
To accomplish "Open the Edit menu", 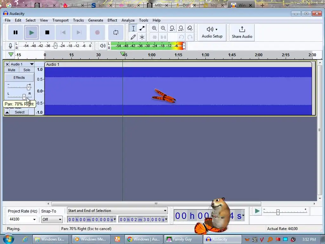I will pos(18,20).
